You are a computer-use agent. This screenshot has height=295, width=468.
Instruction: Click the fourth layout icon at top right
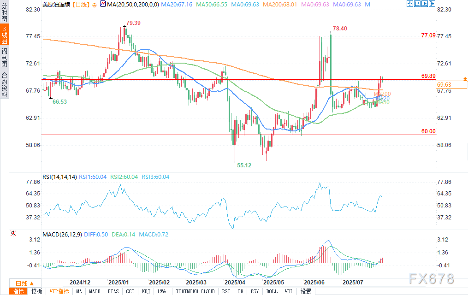click(432, 4)
